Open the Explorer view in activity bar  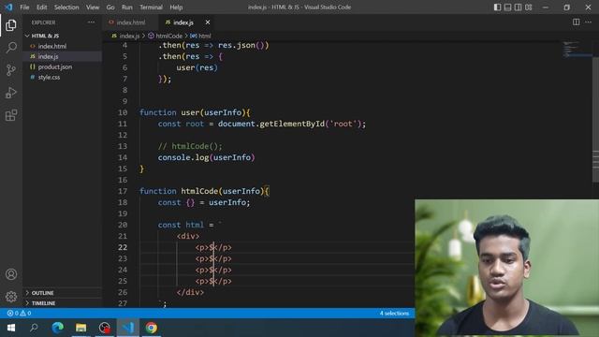(11, 25)
